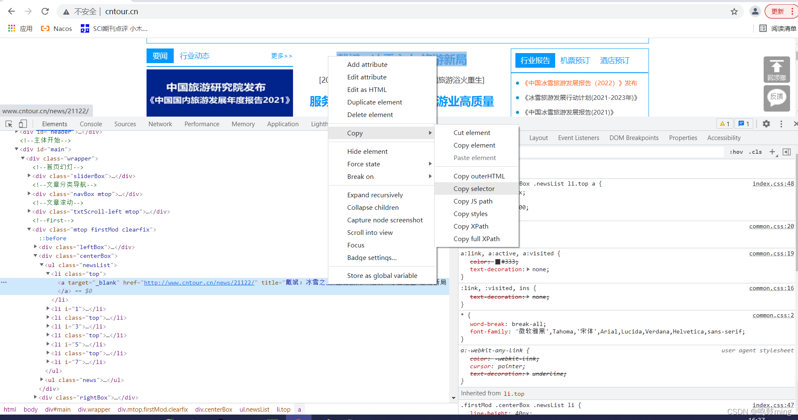Click the div.centerBox breadcrumb
Image resolution: width=798 pixels, height=420 pixels.
click(x=214, y=410)
